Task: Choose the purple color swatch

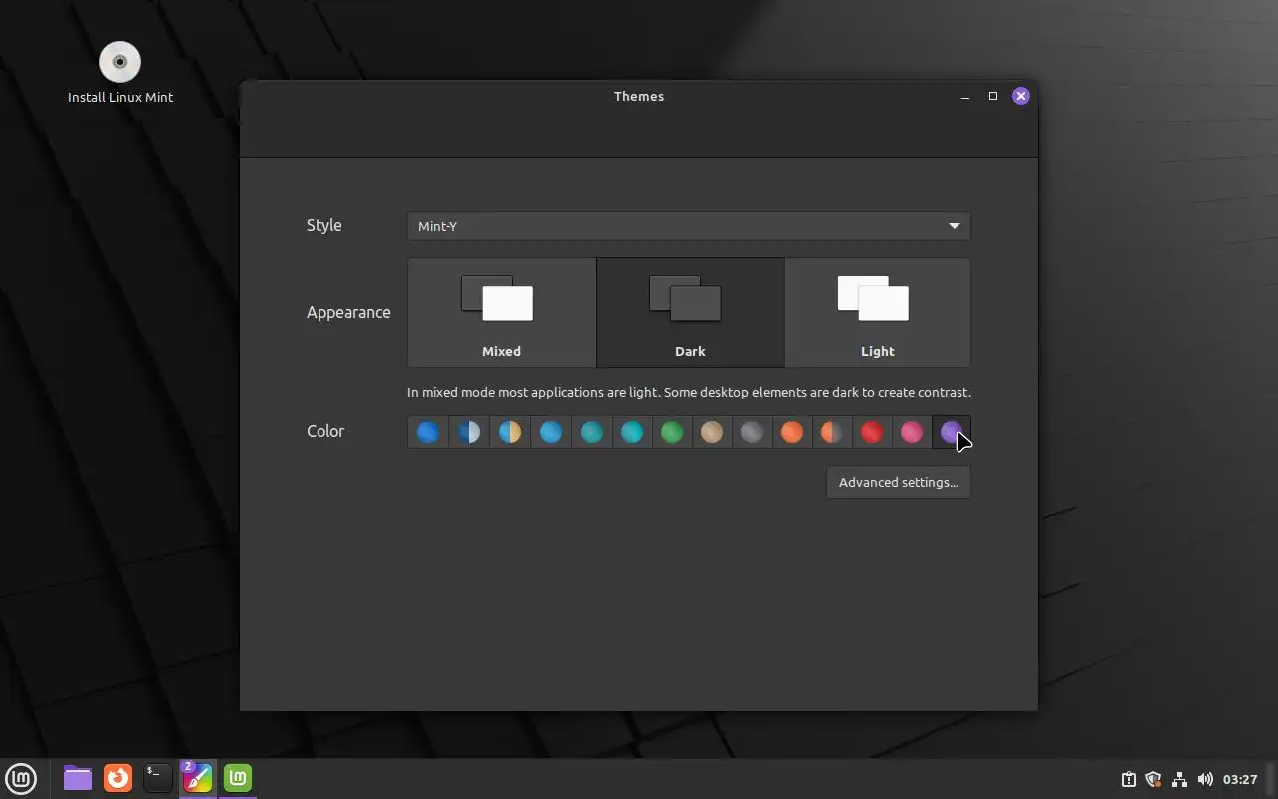Action: 952,432
